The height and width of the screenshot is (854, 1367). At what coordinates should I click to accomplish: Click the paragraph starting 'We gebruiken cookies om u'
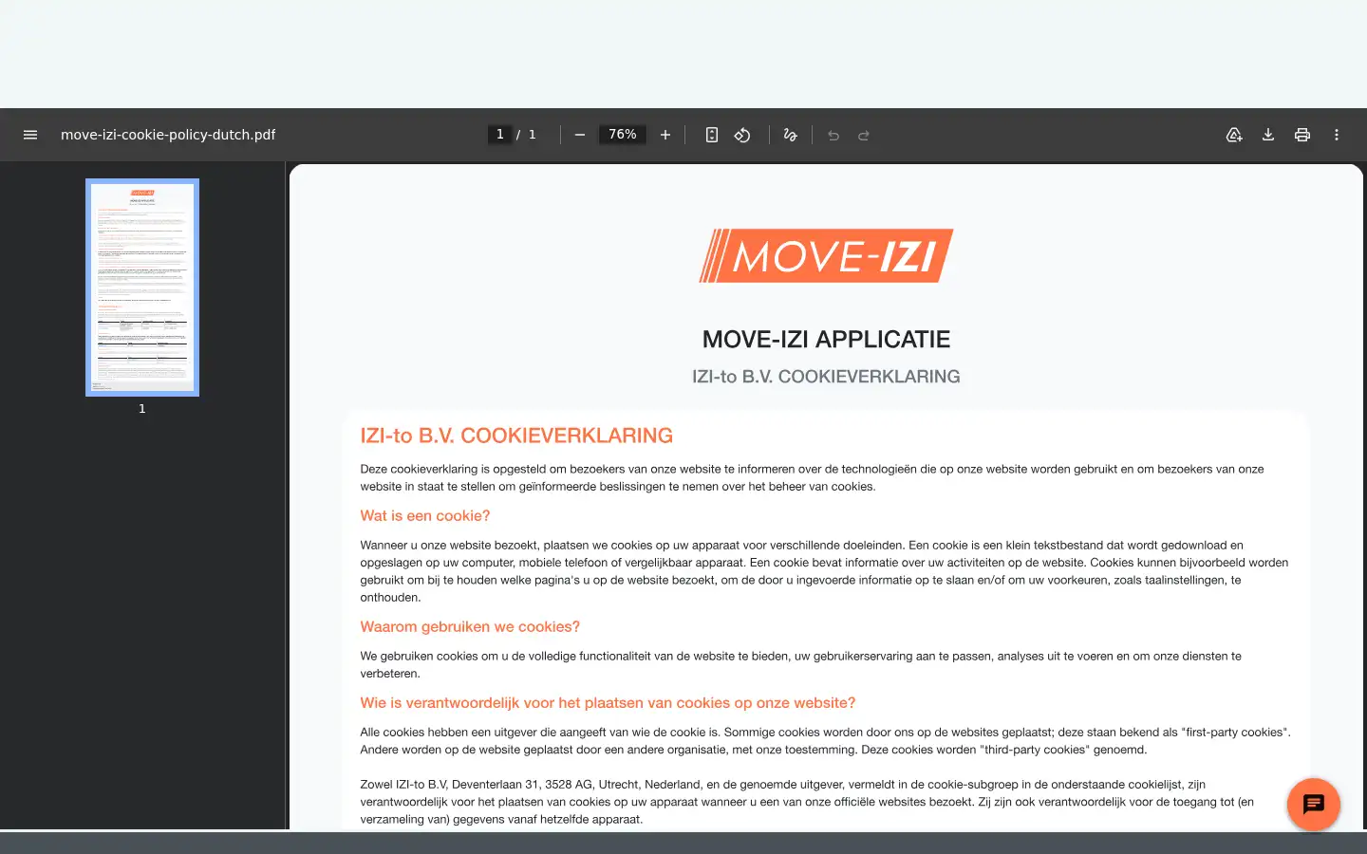tap(800, 664)
